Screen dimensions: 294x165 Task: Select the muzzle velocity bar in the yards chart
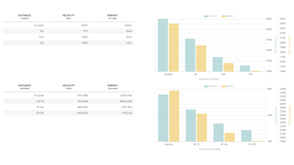[x=163, y=45]
